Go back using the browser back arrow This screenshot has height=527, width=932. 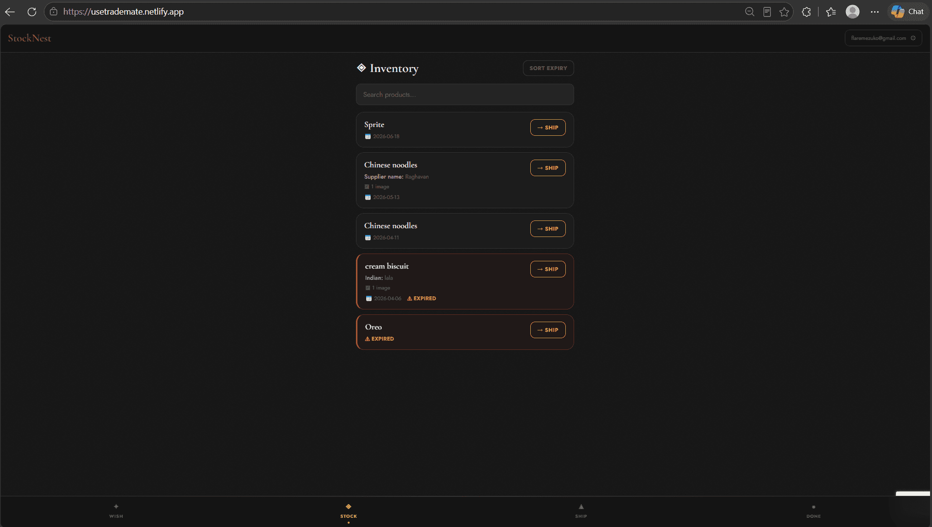pyautogui.click(x=10, y=12)
